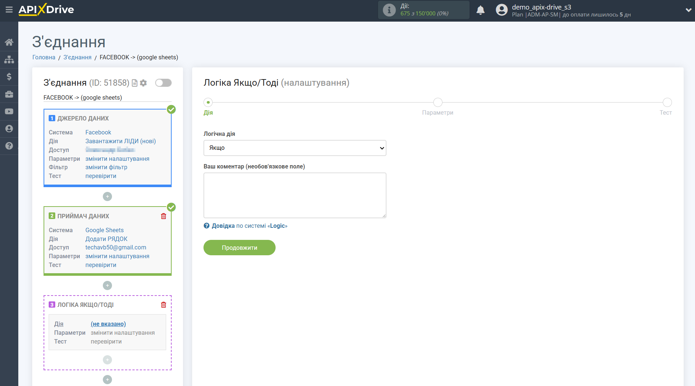
Task: Select the Параметри step marker
Action: (x=438, y=102)
